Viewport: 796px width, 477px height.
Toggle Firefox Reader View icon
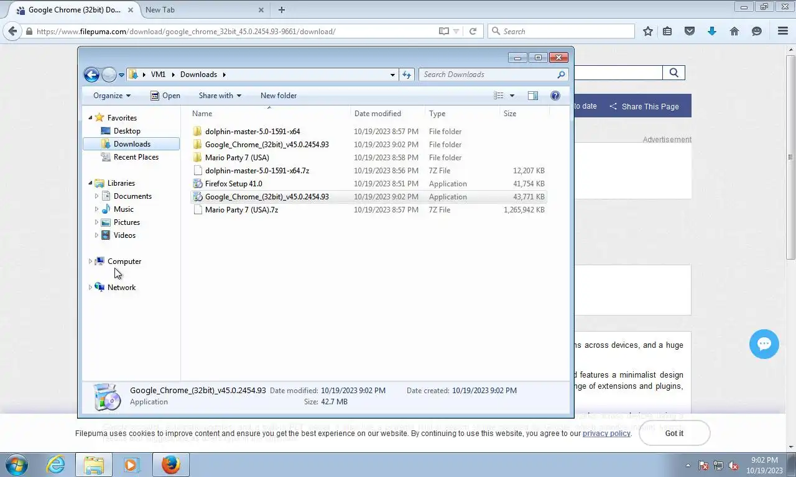coord(443,31)
